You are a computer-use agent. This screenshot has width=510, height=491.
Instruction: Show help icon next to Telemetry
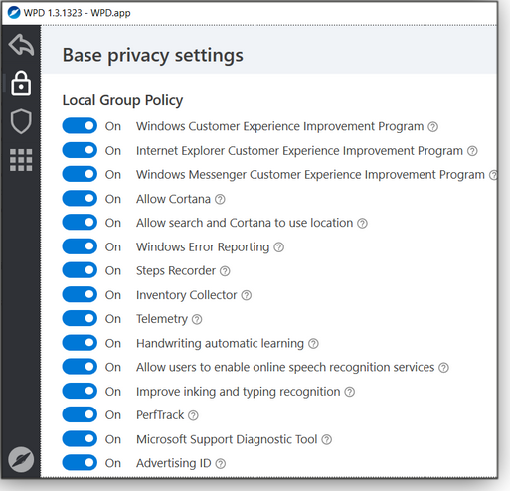click(197, 319)
